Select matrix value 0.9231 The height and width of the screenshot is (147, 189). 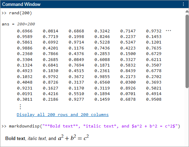tap(25, 88)
